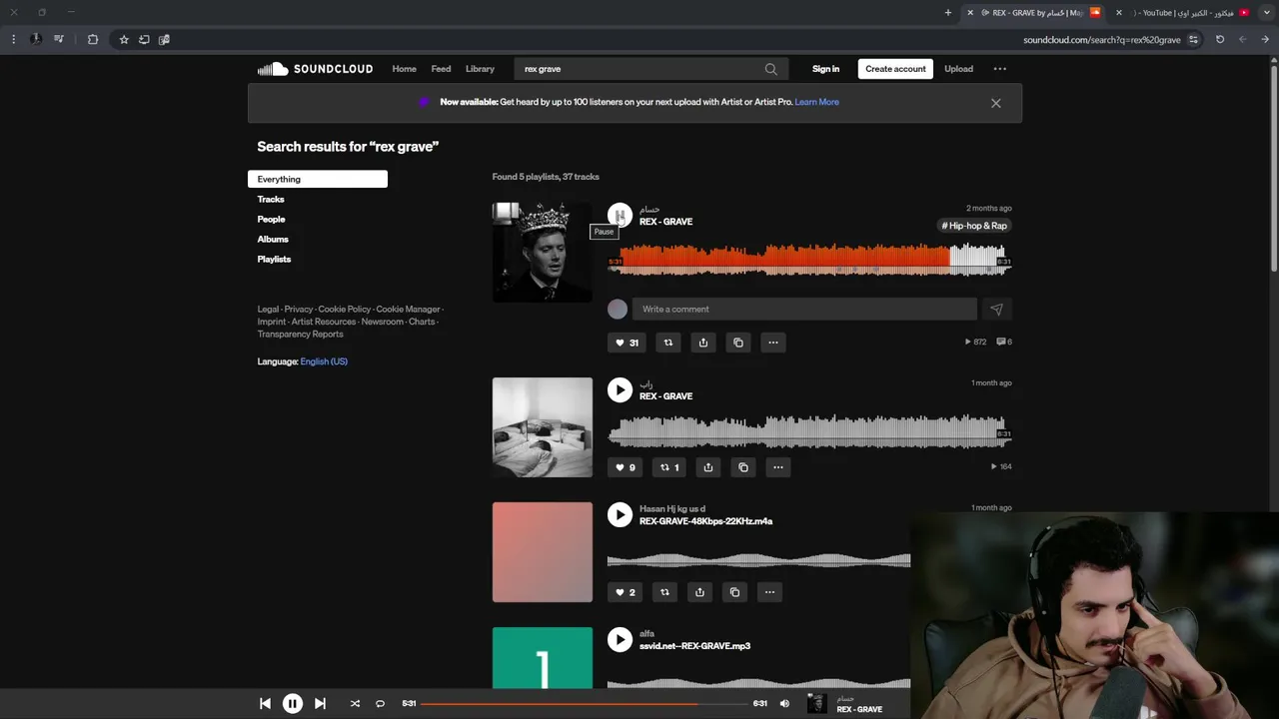This screenshot has width=1279, height=719.
Task: Open more options for first REX - GRAVE track
Action: point(773,343)
